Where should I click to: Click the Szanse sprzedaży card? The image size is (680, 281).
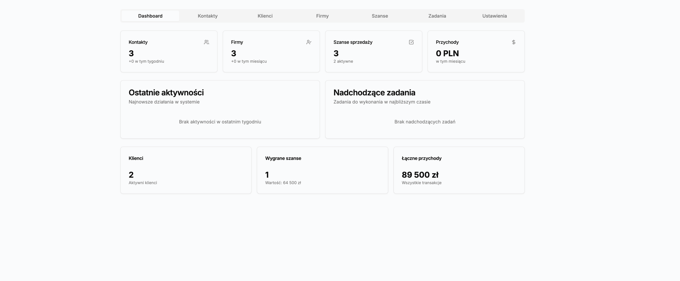[x=373, y=51]
